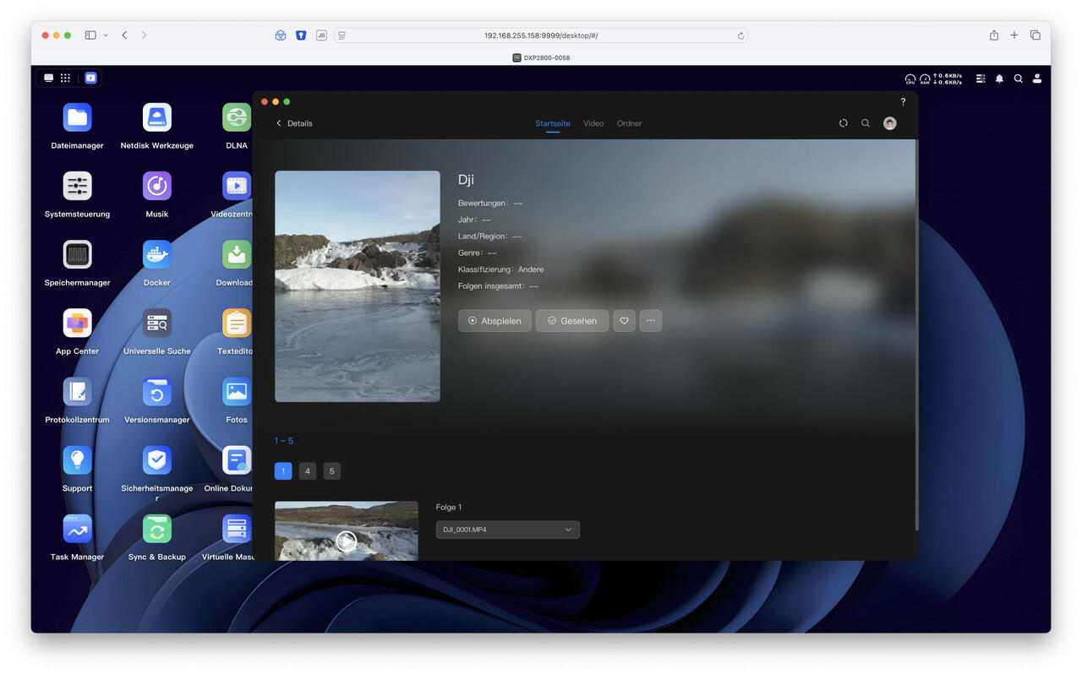Open the Download app icon
The image size is (1082, 674).
pyautogui.click(x=237, y=254)
